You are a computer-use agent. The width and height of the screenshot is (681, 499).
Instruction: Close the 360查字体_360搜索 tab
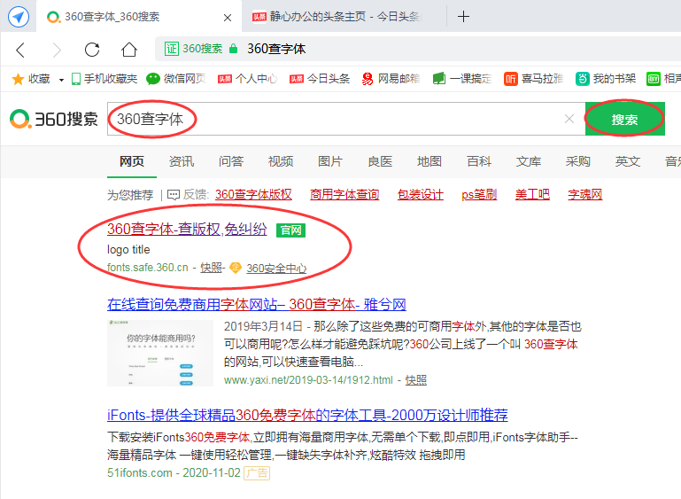coord(227,18)
